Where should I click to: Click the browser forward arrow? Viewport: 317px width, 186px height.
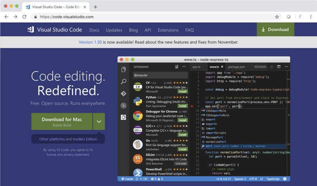tap(15, 17)
